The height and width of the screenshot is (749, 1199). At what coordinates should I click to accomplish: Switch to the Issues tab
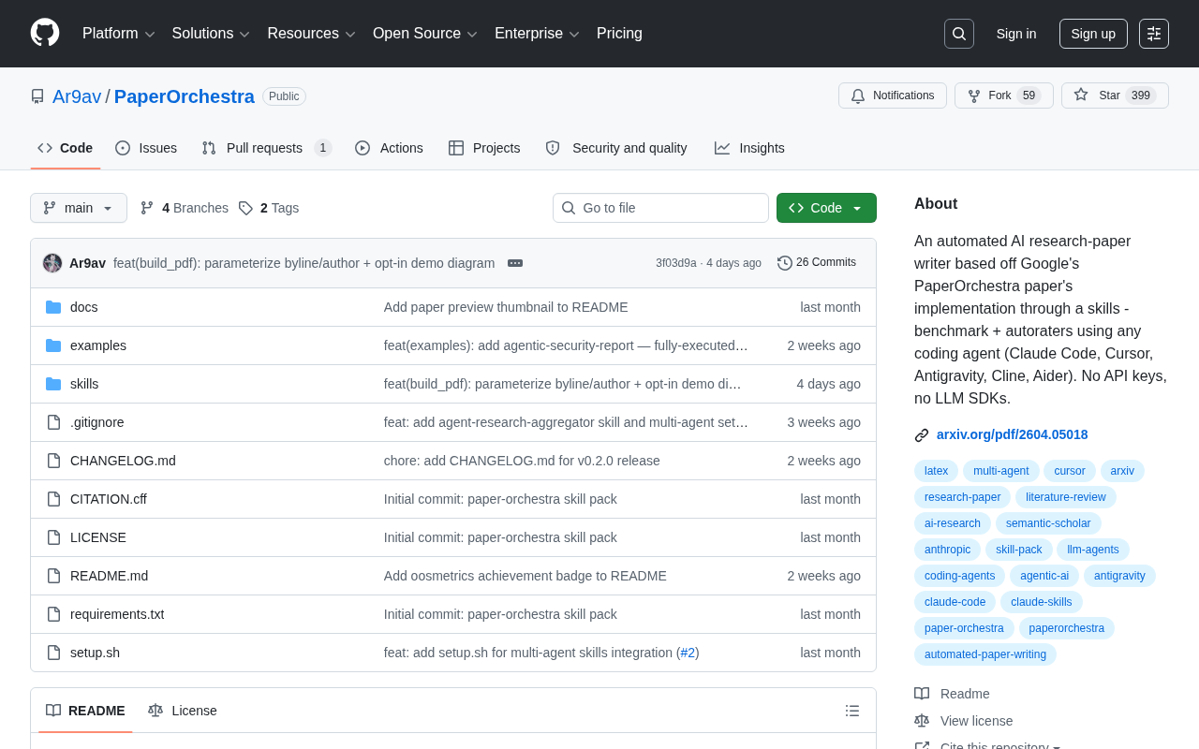[x=146, y=148]
